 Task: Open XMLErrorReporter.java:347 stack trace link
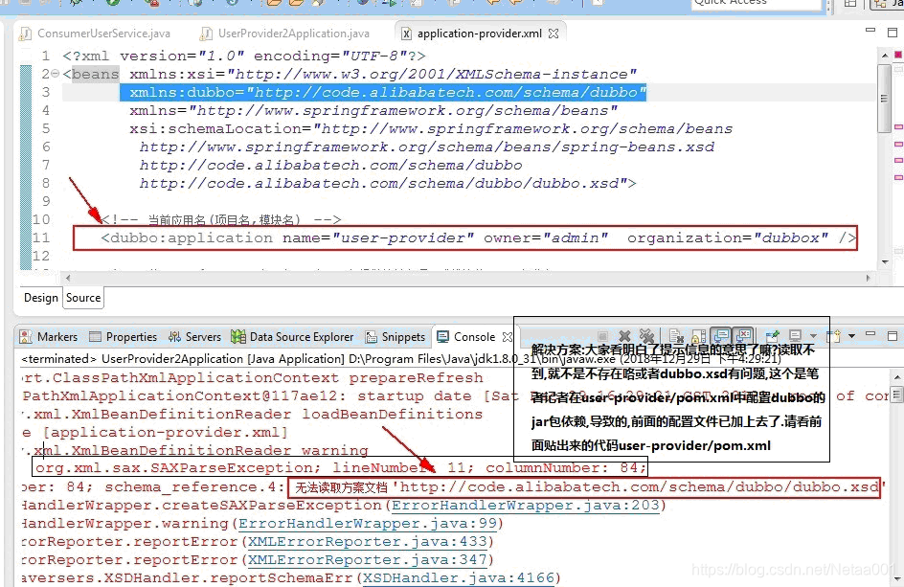[x=368, y=560]
